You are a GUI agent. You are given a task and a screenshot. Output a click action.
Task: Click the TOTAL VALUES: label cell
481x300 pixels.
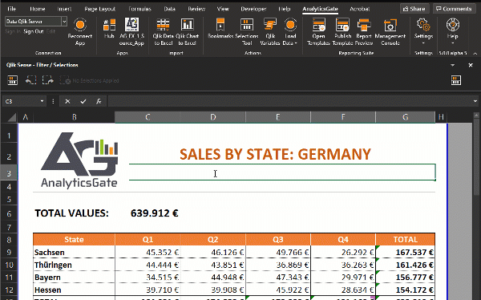72,213
